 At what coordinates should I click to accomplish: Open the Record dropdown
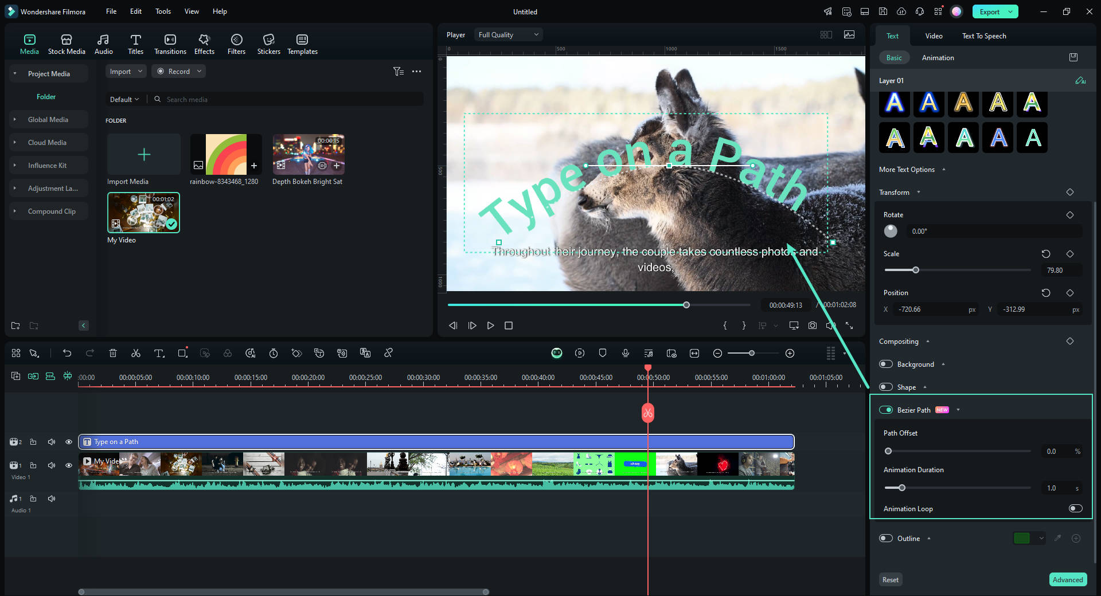click(x=178, y=71)
